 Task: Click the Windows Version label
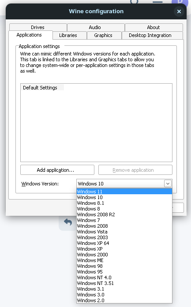(x=40, y=184)
